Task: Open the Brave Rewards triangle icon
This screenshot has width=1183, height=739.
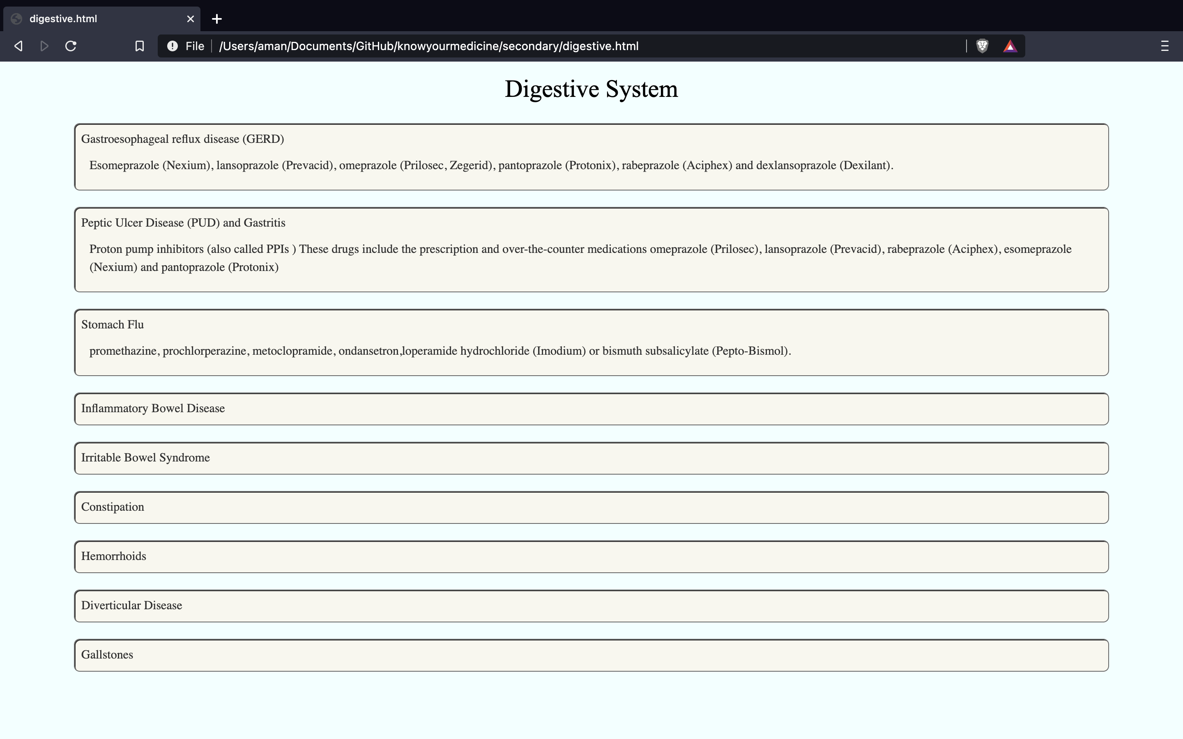Action: click(1010, 46)
